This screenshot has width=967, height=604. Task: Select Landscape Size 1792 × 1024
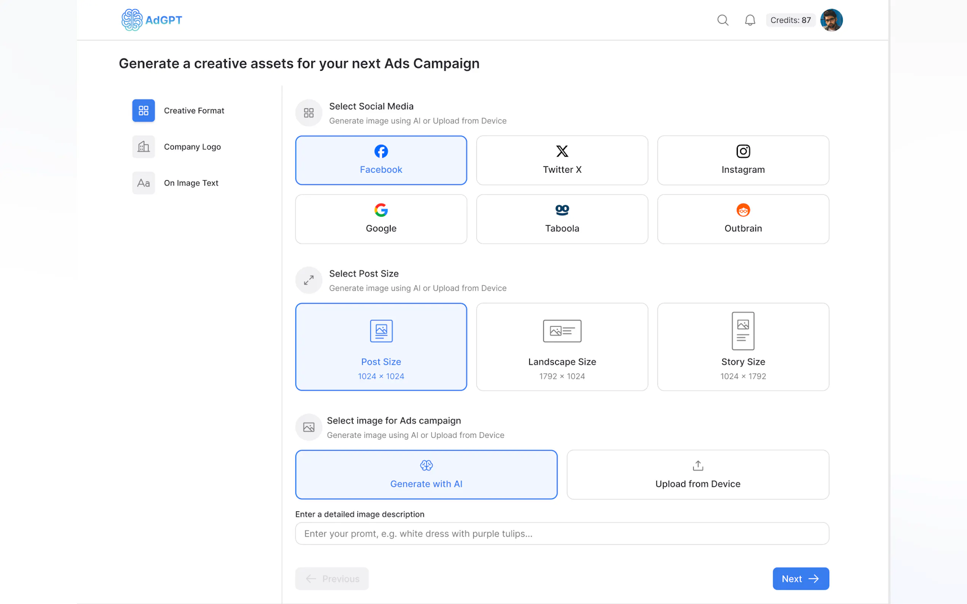pyautogui.click(x=562, y=347)
